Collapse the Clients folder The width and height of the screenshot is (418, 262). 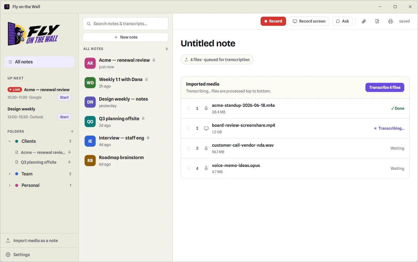tap(9, 141)
